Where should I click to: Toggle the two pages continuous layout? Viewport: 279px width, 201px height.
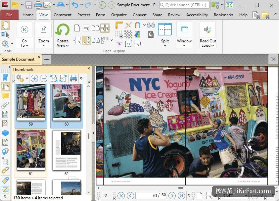(x=105, y=28)
